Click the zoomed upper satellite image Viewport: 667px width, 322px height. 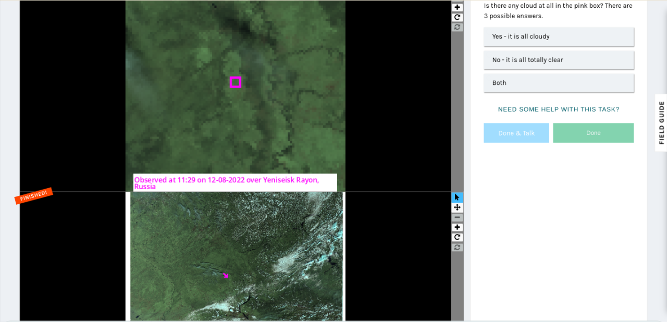point(236,96)
